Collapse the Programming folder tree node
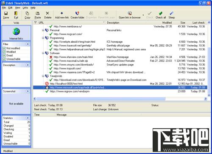Viewport: 212px width, 154px height. (x=43, y=38)
